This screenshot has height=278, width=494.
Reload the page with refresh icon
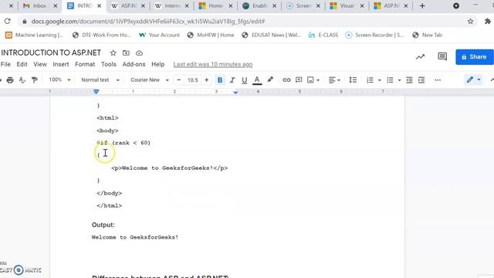[7, 21]
